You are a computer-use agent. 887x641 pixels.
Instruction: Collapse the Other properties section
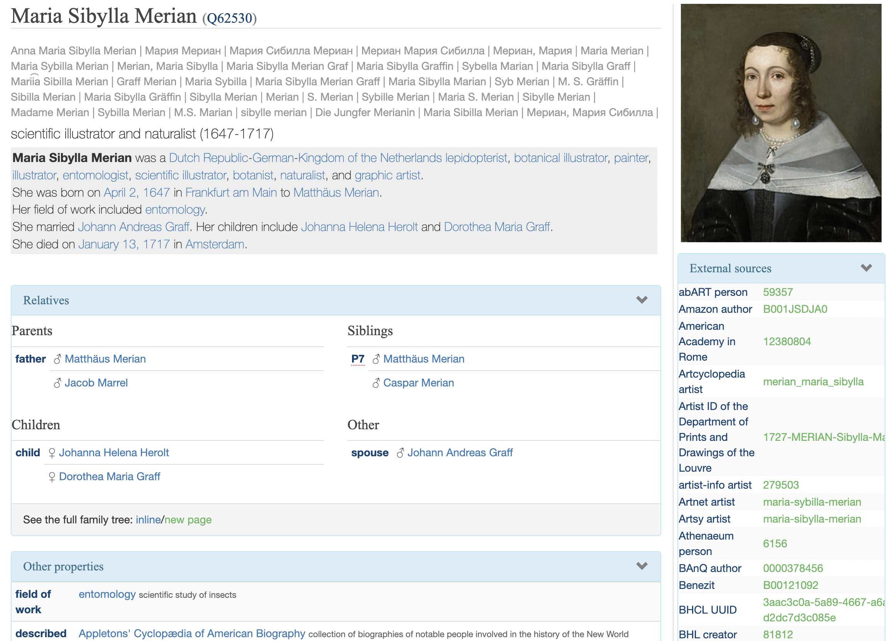[x=642, y=566]
